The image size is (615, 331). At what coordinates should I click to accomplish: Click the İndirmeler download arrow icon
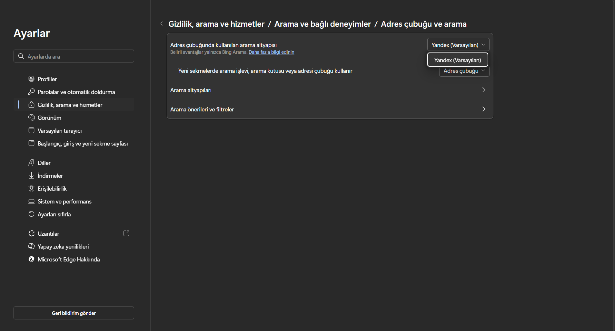click(x=31, y=175)
